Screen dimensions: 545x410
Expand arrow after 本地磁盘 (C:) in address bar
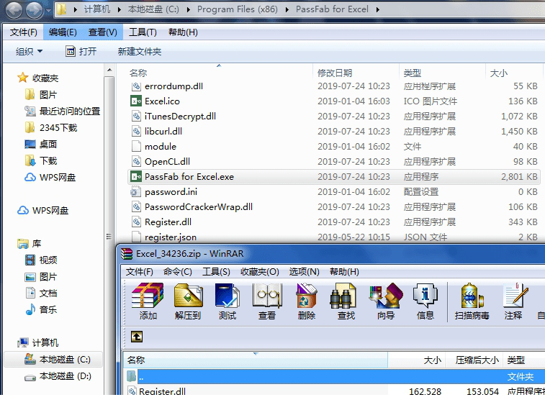click(x=189, y=10)
